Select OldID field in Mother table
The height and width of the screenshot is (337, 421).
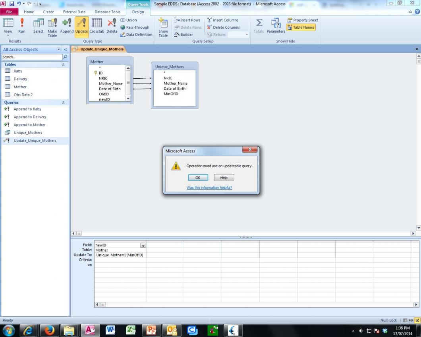(x=104, y=94)
